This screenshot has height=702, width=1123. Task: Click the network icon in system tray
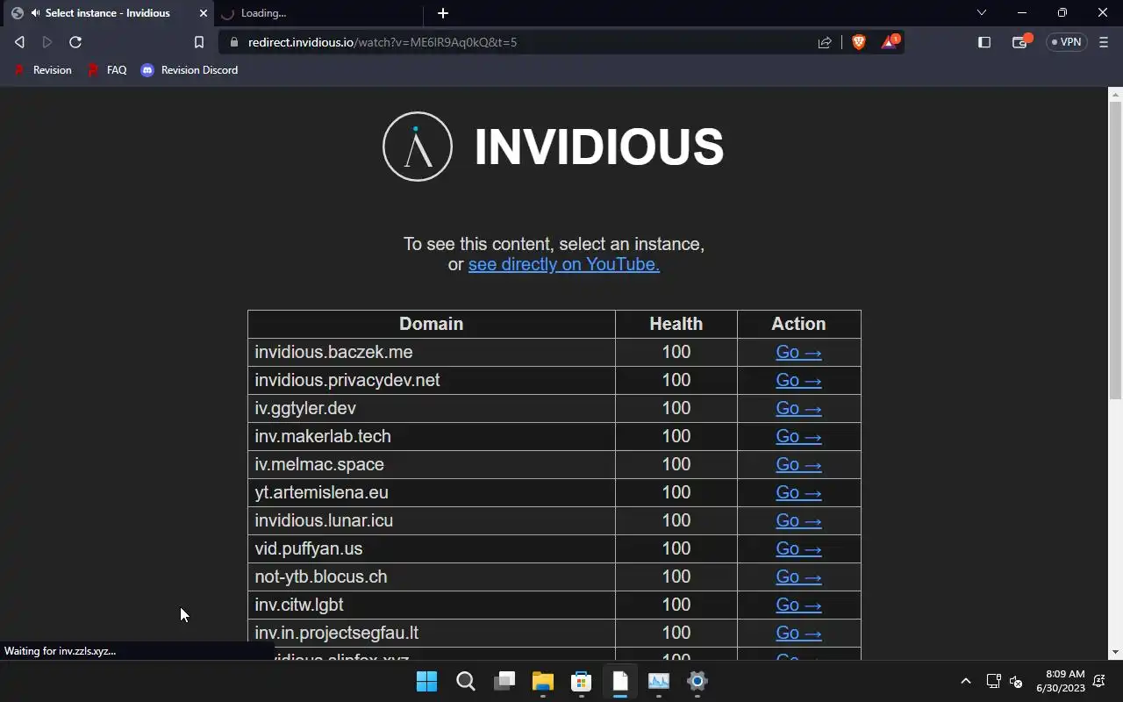[x=993, y=681]
